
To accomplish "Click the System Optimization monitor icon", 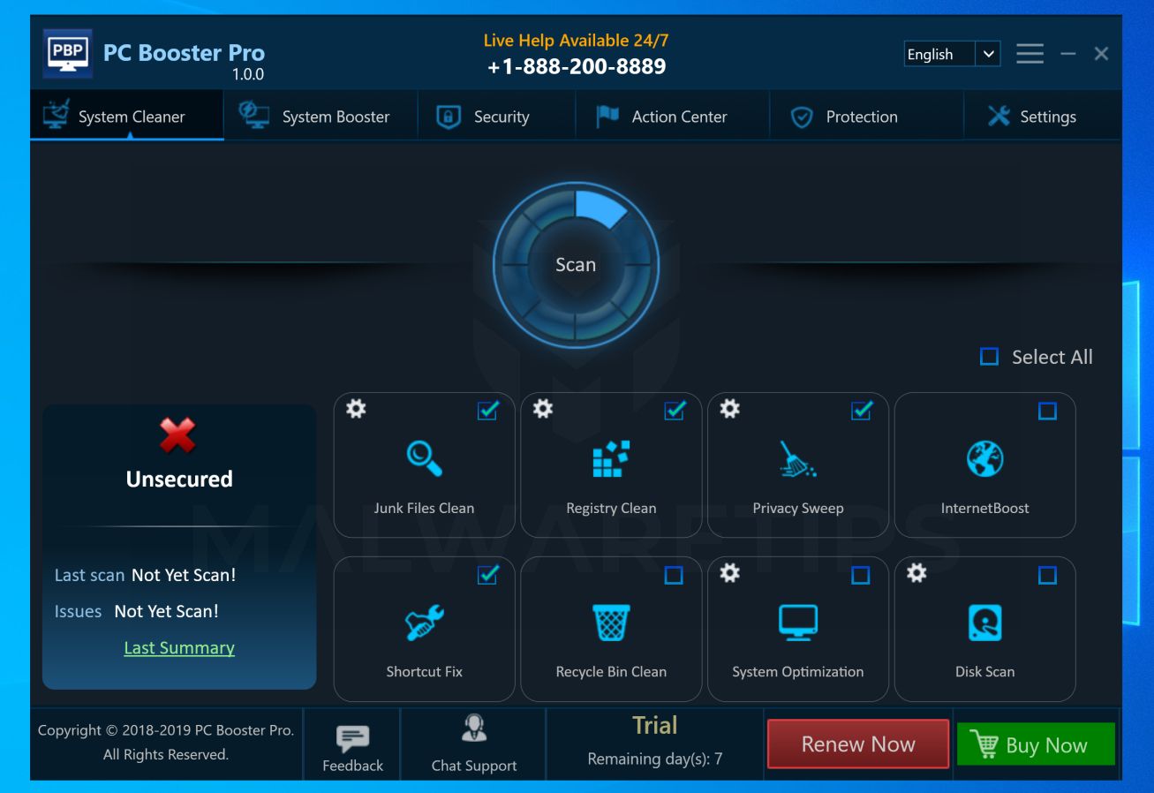I will click(798, 623).
